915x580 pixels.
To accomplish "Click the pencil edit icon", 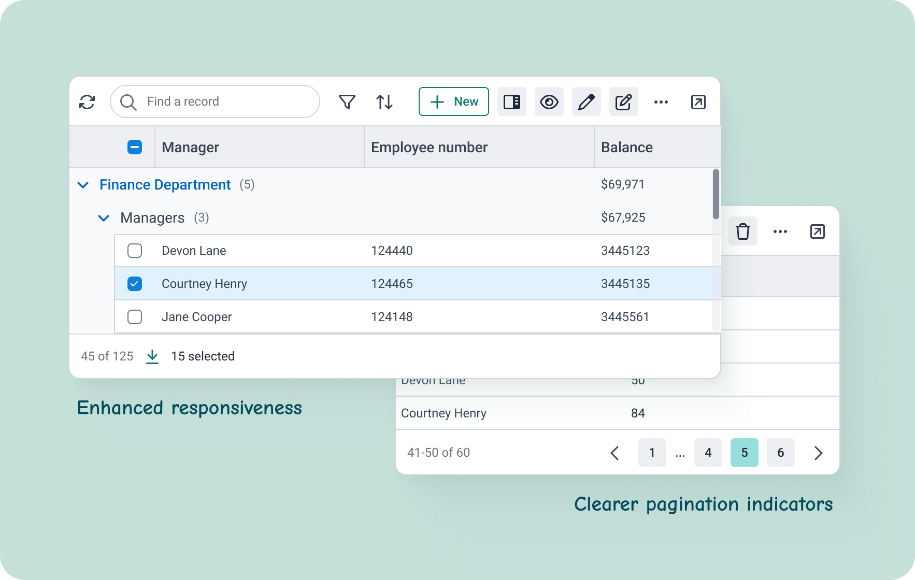I will point(586,102).
